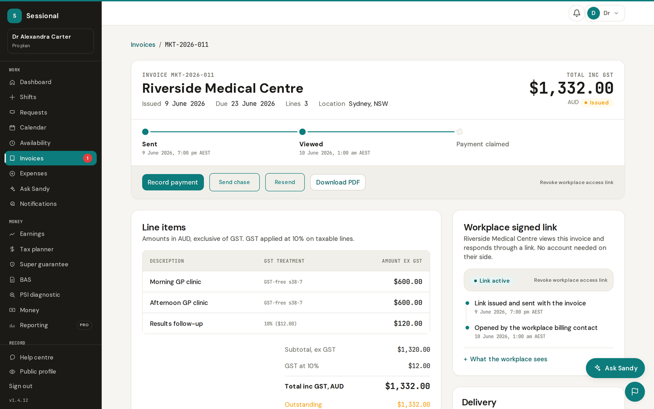654x409 pixels.
Task: Click Revoke link beside Link active
Action: [570, 280]
